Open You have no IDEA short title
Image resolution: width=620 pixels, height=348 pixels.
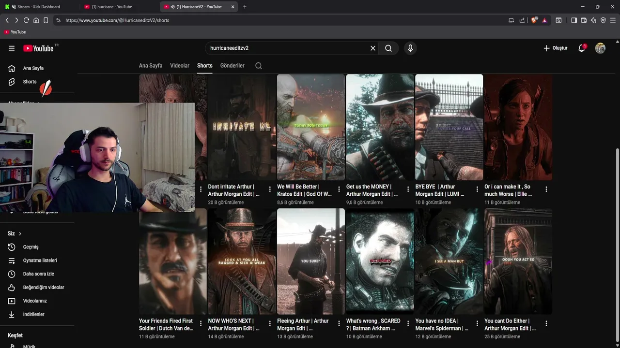pos(441,325)
